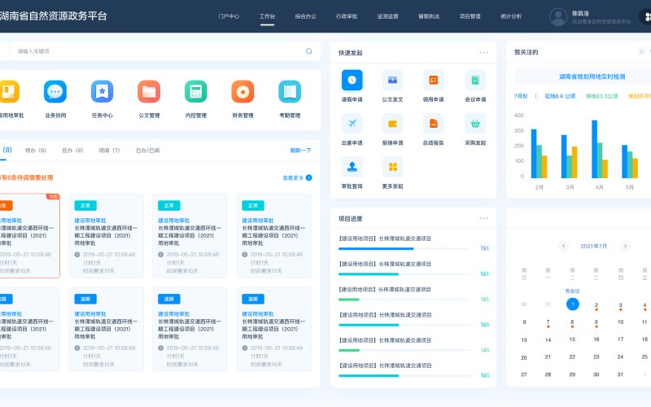The width and height of the screenshot is (651, 407).
Task: Click the blue bar for 2月
Action: [534, 154]
